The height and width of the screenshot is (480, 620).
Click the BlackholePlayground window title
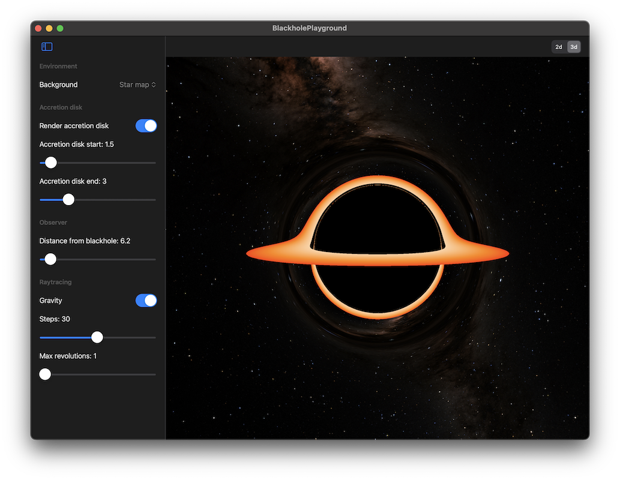click(x=310, y=28)
